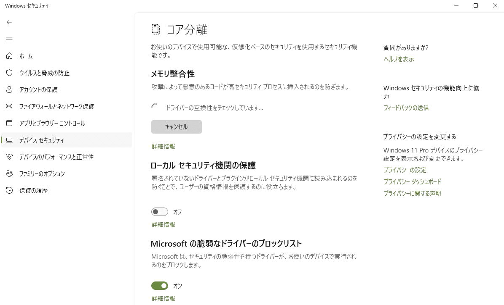Image resolution: width=504 pixels, height=305 pixels.
Task: Click the family options people icon
Action: [x=9, y=174]
